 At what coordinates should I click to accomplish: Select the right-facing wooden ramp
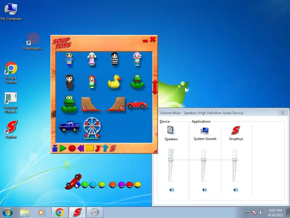pos(115,104)
